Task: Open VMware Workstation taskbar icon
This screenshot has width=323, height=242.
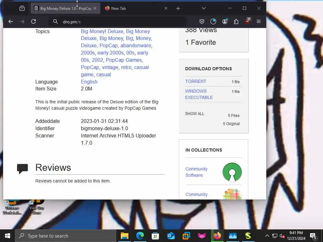Action: (186, 236)
